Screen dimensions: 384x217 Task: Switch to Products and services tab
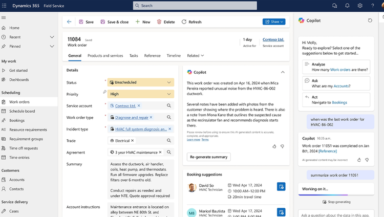pos(105,56)
